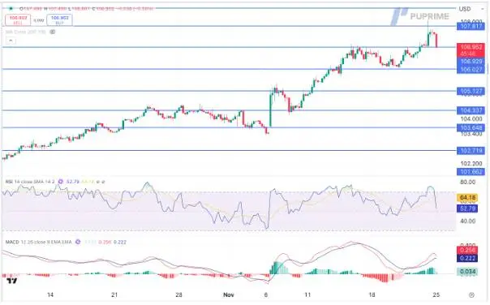Click the PUPRIME watermark logo

(x=419, y=16)
